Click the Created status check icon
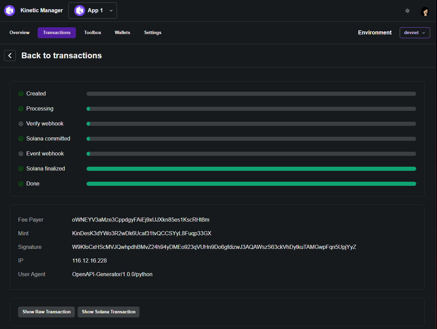Screen dimensions: 437x329 click(21, 94)
